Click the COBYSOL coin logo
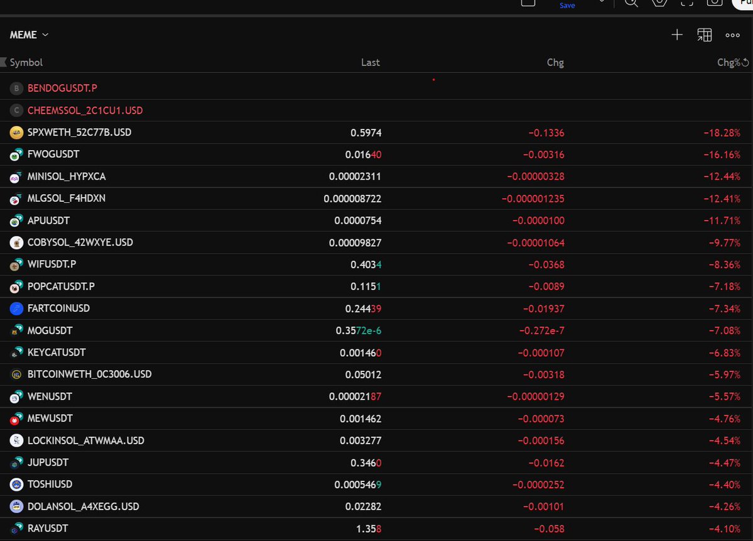Screen dimensions: 753x541 point(17,243)
